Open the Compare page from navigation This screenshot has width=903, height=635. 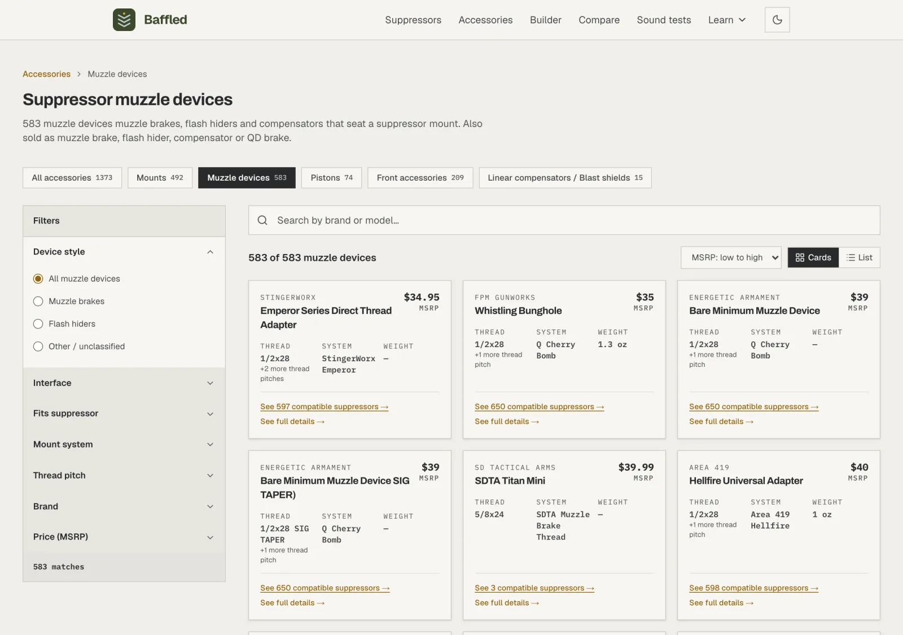click(x=599, y=20)
